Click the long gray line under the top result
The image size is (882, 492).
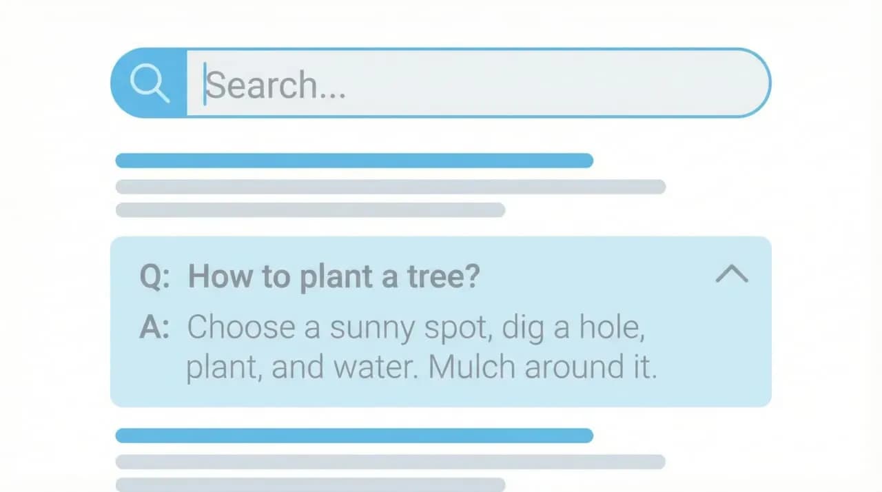[x=390, y=187]
